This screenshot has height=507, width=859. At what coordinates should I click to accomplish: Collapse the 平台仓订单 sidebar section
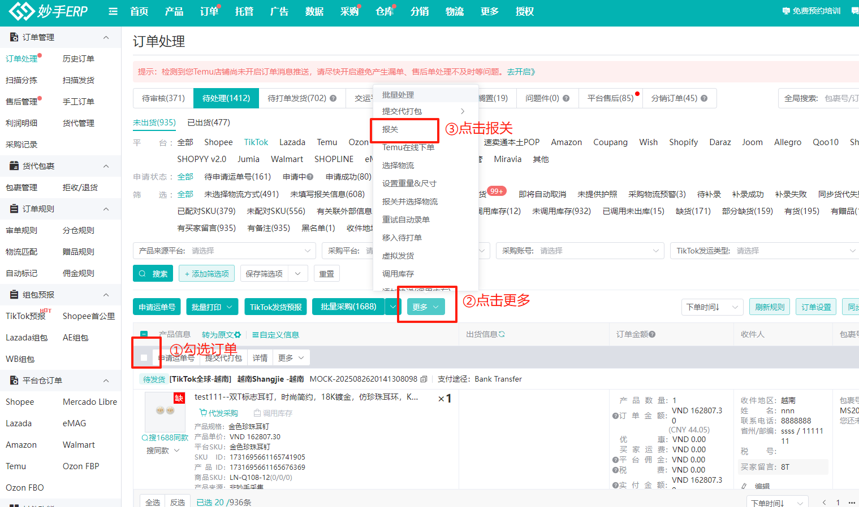tap(106, 381)
